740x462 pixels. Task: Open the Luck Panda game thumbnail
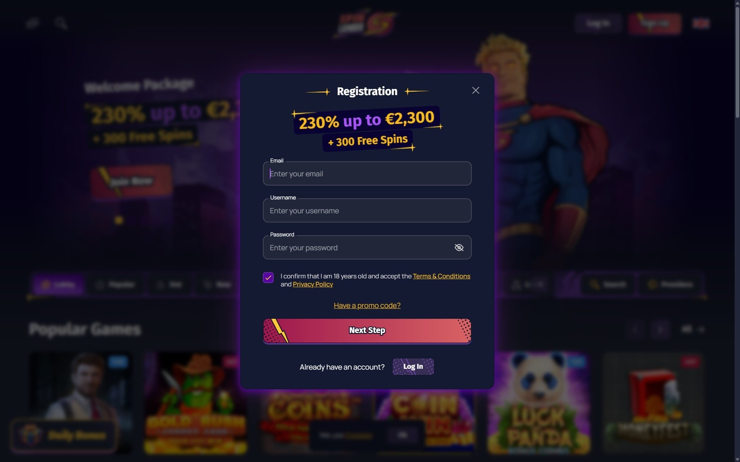tap(538, 403)
